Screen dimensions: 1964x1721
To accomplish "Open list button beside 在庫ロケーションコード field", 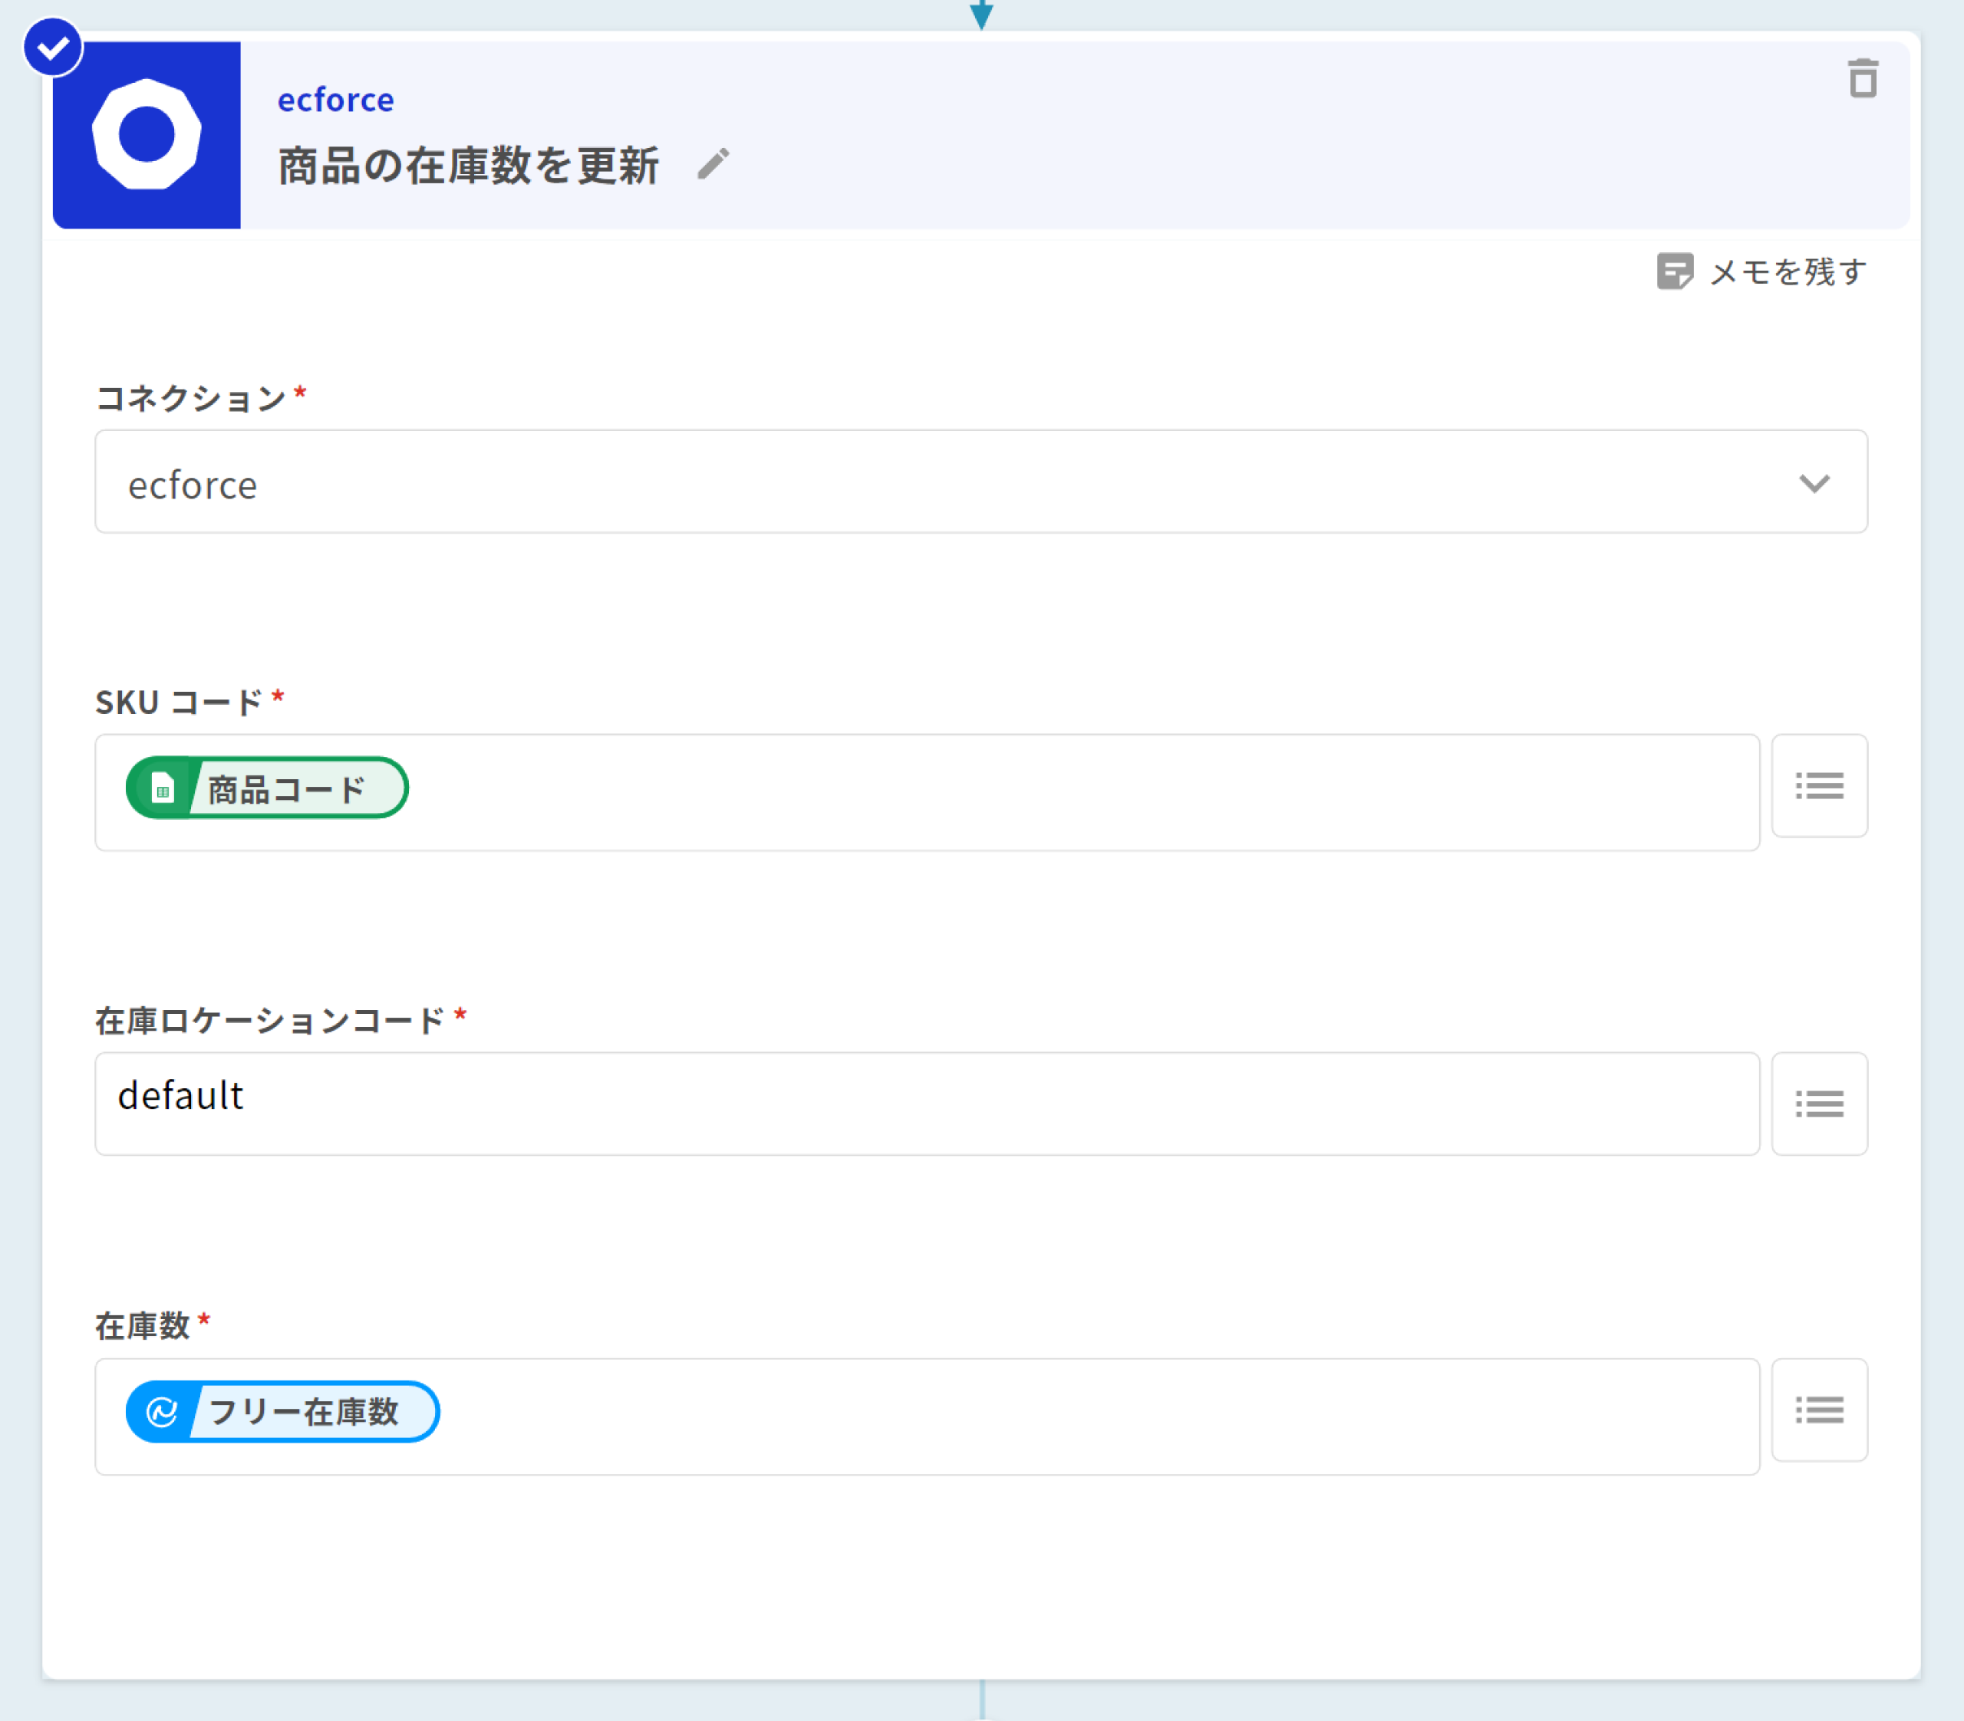I will point(1818,1104).
